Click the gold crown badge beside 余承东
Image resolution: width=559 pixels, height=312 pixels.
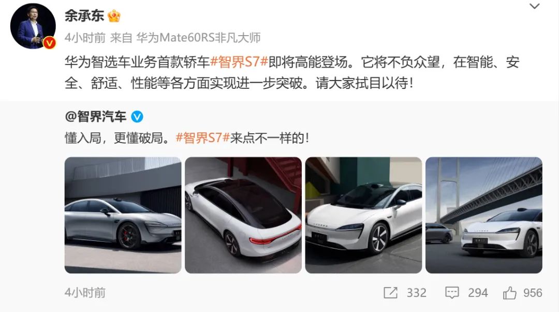click(114, 15)
